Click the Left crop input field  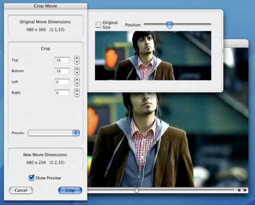pos(62,82)
